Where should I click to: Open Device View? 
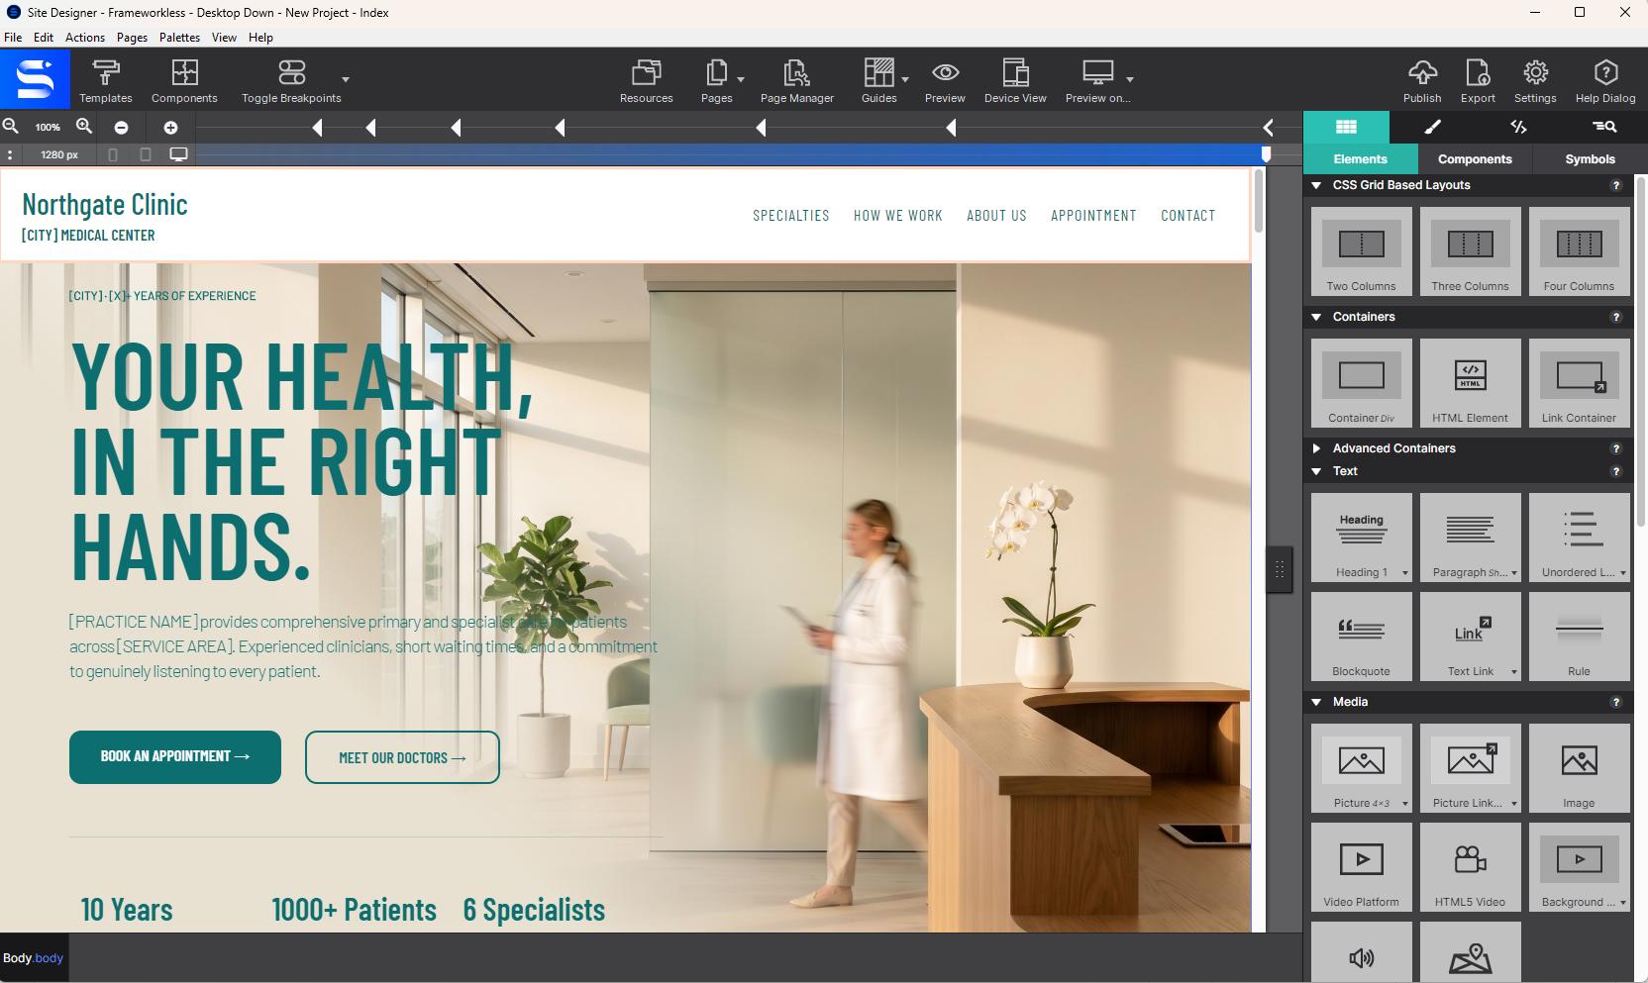point(1015,79)
